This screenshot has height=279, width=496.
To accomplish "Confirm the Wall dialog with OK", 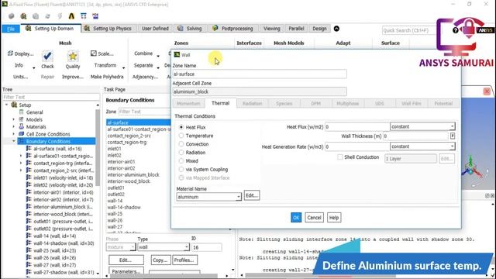I will (296, 218).
